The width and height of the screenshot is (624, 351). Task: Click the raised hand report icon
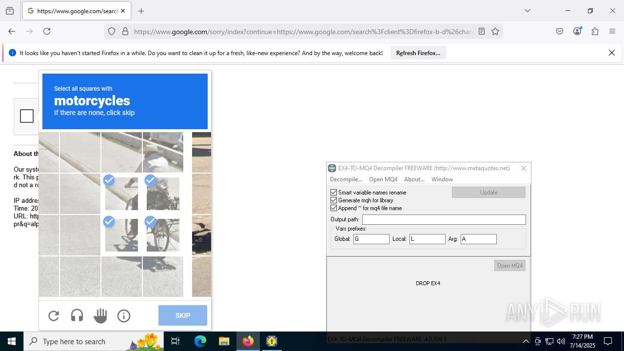click(100, 316)
